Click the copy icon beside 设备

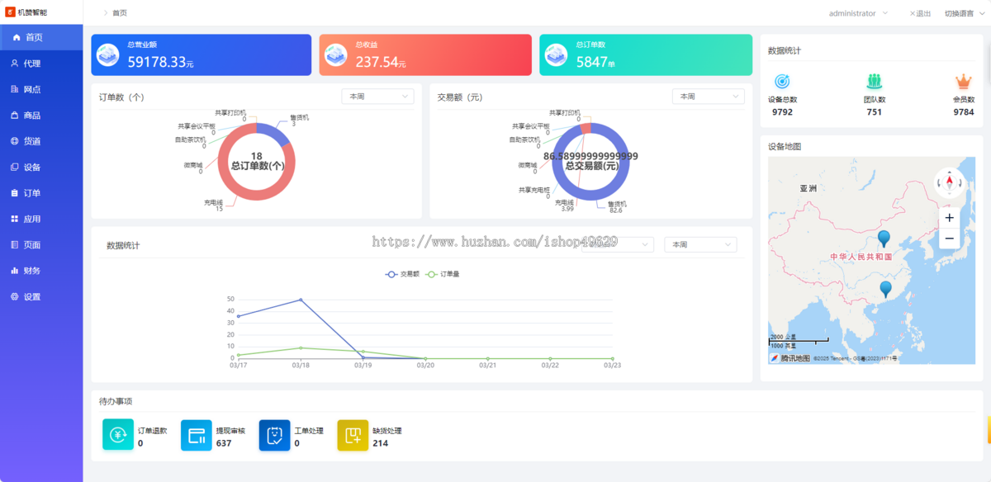pos(15,167)
